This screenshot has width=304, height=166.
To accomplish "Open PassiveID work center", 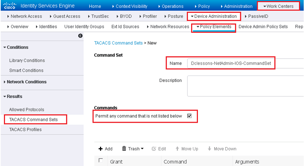I will [257, 16].
